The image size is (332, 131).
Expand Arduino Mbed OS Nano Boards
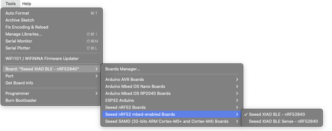coord(172,86)
